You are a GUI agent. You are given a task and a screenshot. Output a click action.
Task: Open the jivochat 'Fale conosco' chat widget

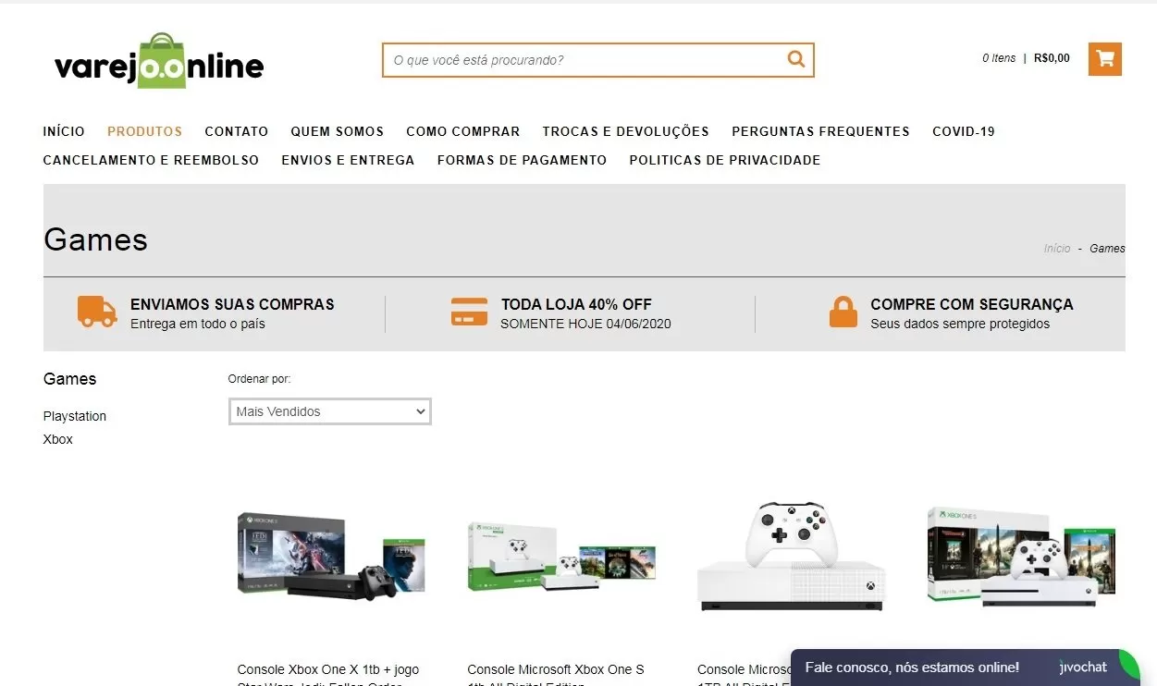point(966,668)
